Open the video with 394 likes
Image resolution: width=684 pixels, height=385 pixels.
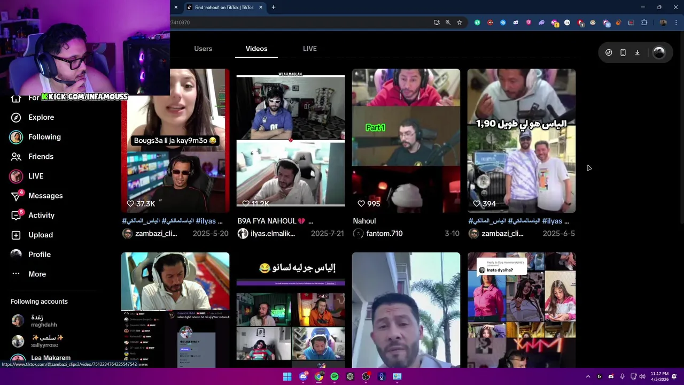click(522, 141)
